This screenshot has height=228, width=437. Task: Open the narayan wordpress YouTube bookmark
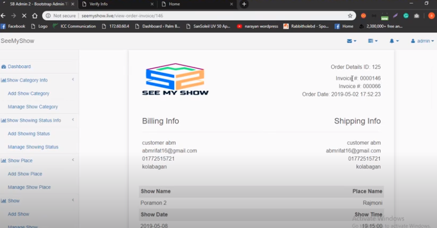pos(258,26)
